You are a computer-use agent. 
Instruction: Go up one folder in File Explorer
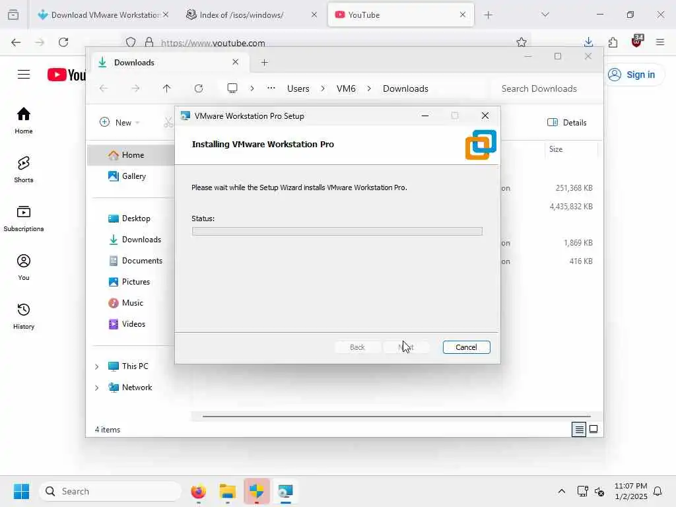click(x=167, y=88)
